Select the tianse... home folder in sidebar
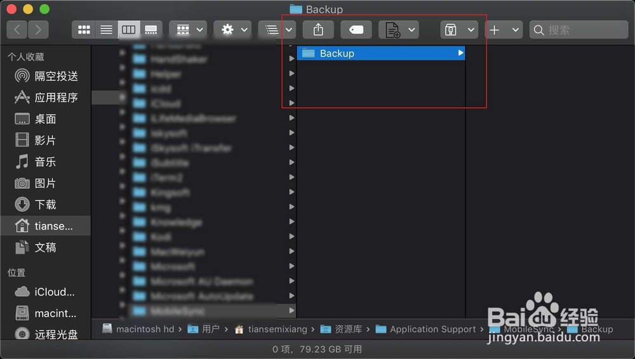This screenshot has width=635, height=359. (46, 226)
